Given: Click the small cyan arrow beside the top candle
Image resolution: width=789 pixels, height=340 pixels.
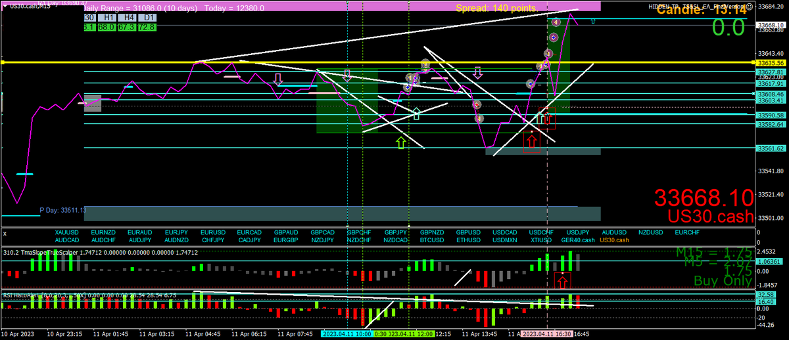Looking at the screenshot, I should 593,22.
